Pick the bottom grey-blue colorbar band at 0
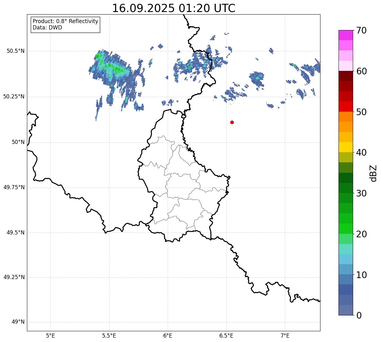Image resolution: width=381 pixels, height=342 pixels. coord(345,310)
